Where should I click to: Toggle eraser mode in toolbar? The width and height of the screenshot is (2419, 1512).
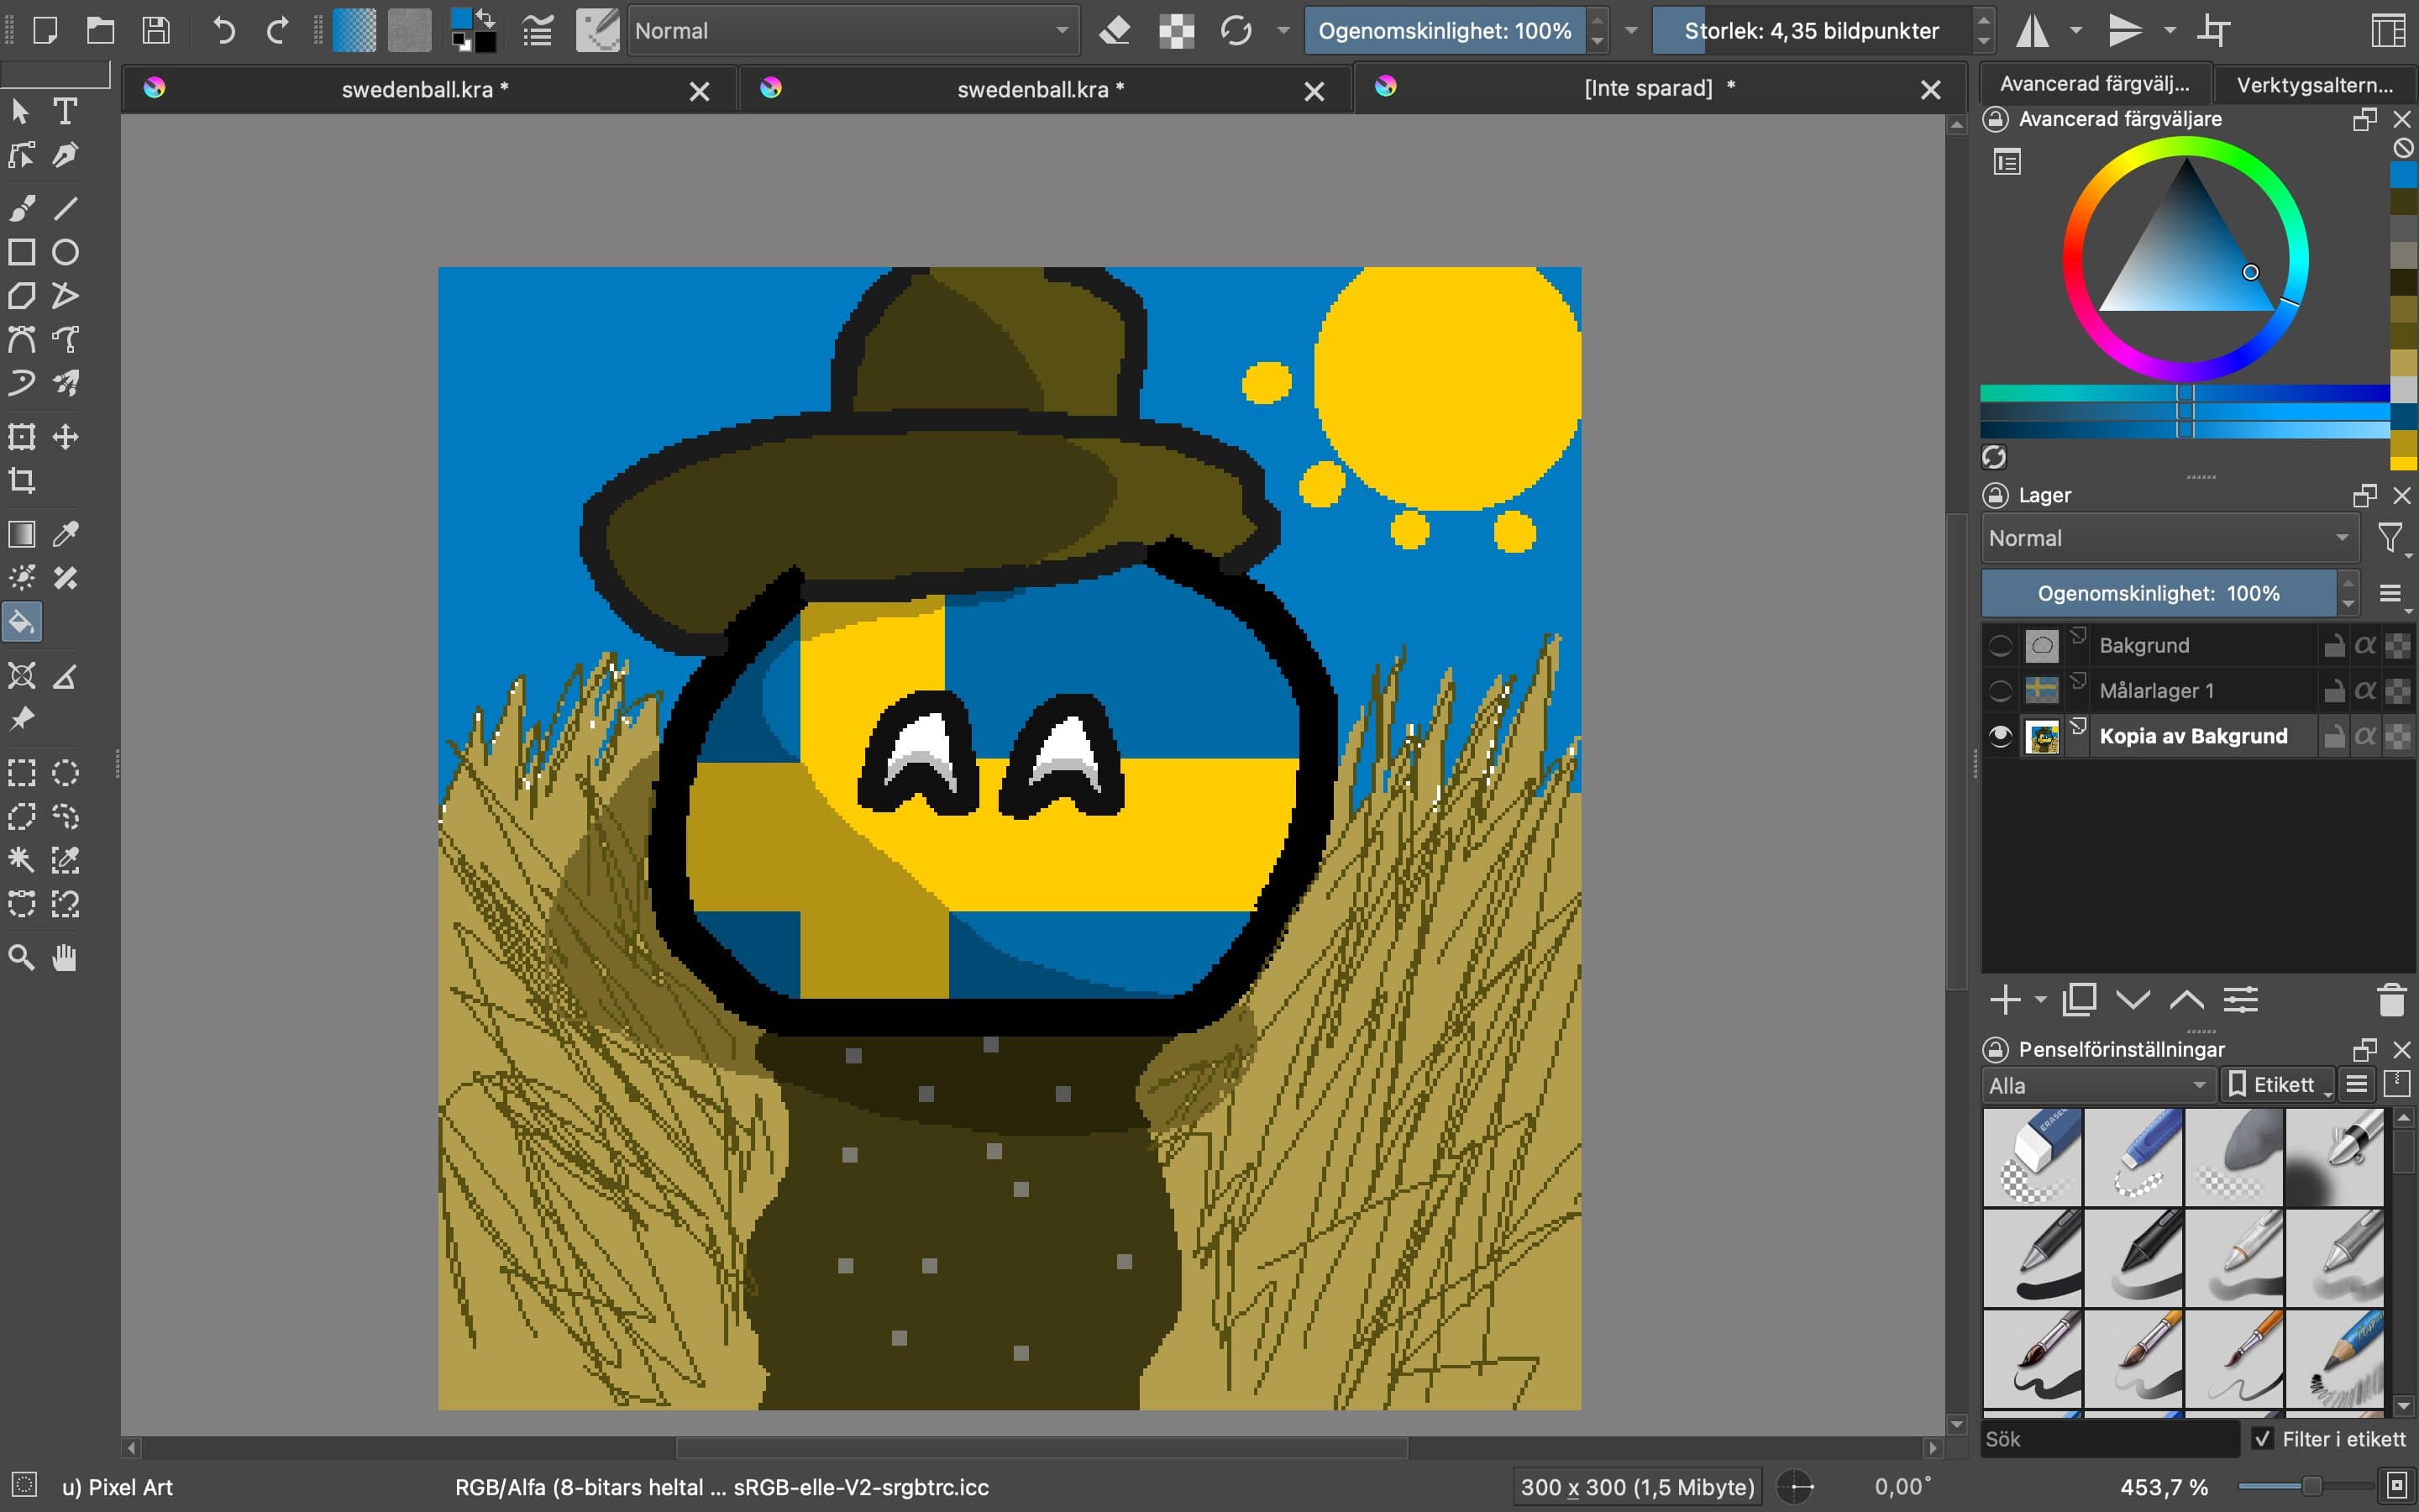point(1115,30)
